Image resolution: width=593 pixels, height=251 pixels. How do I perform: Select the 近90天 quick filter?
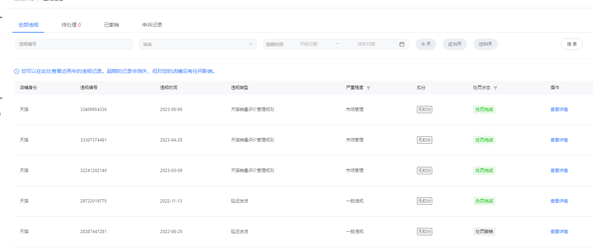pyautogui.click(x=485, y=44)
